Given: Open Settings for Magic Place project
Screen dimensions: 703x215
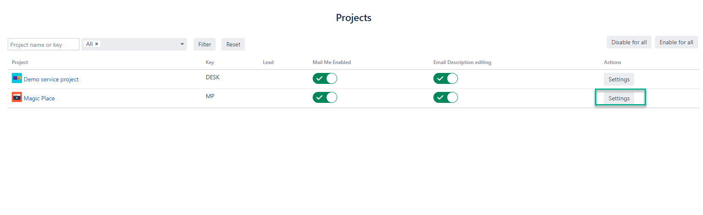Looking at the screenshot, I should pyautogui.click(x=619, y=98).
